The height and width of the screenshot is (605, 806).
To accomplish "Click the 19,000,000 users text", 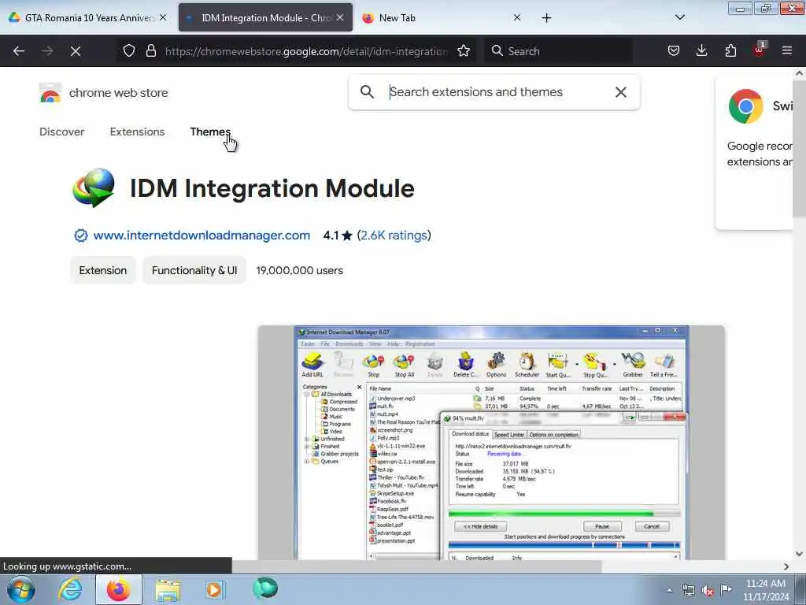I will click(x=300, y=271).
